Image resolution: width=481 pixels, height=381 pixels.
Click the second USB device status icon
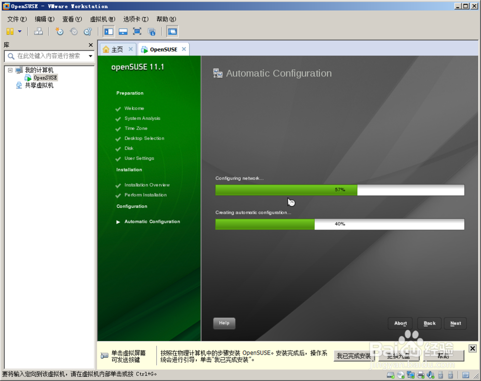point(451,375)
